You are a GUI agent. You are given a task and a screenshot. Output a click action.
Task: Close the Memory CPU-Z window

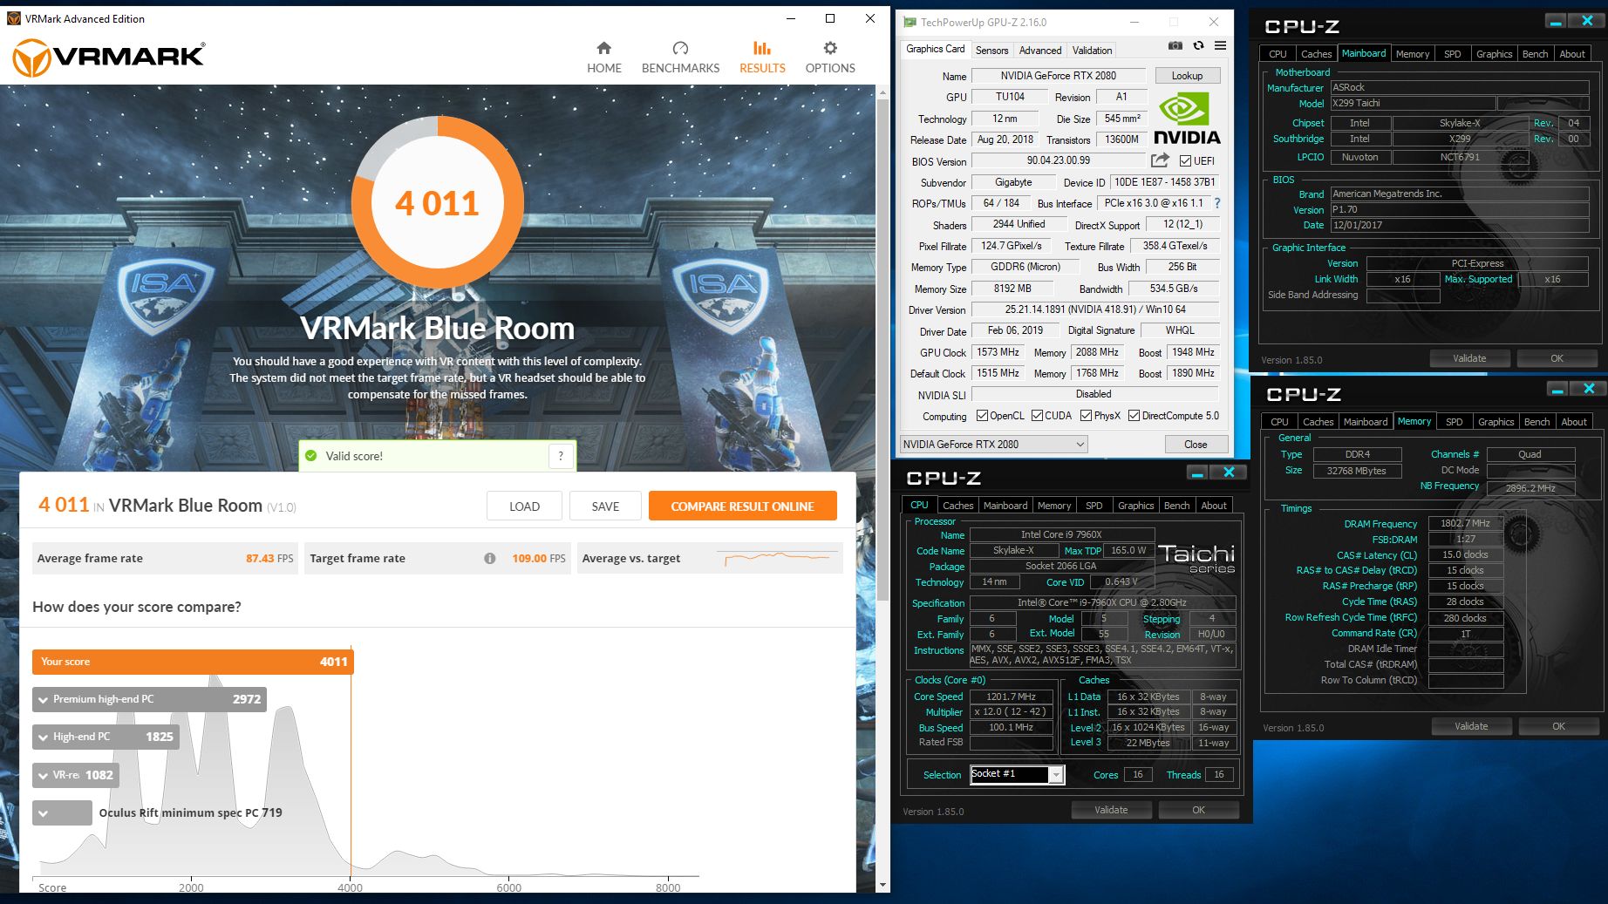coord(1589,389)
